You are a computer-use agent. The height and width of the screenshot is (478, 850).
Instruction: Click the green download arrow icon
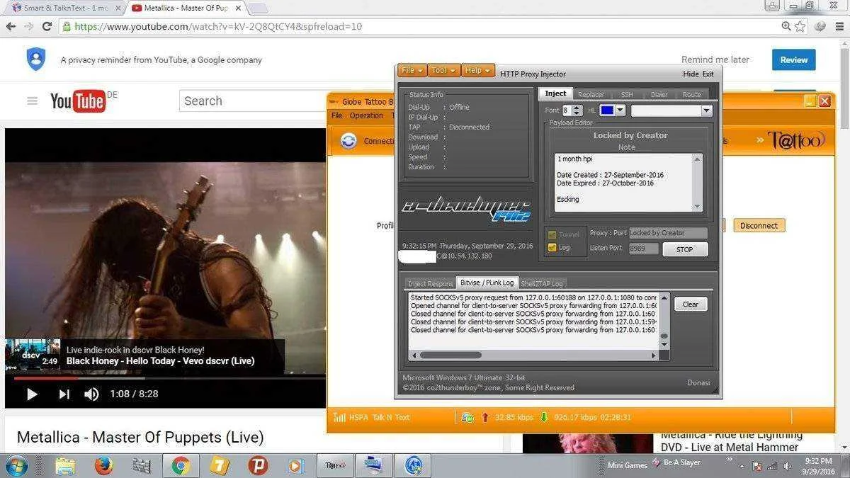[x=543, y=418]
